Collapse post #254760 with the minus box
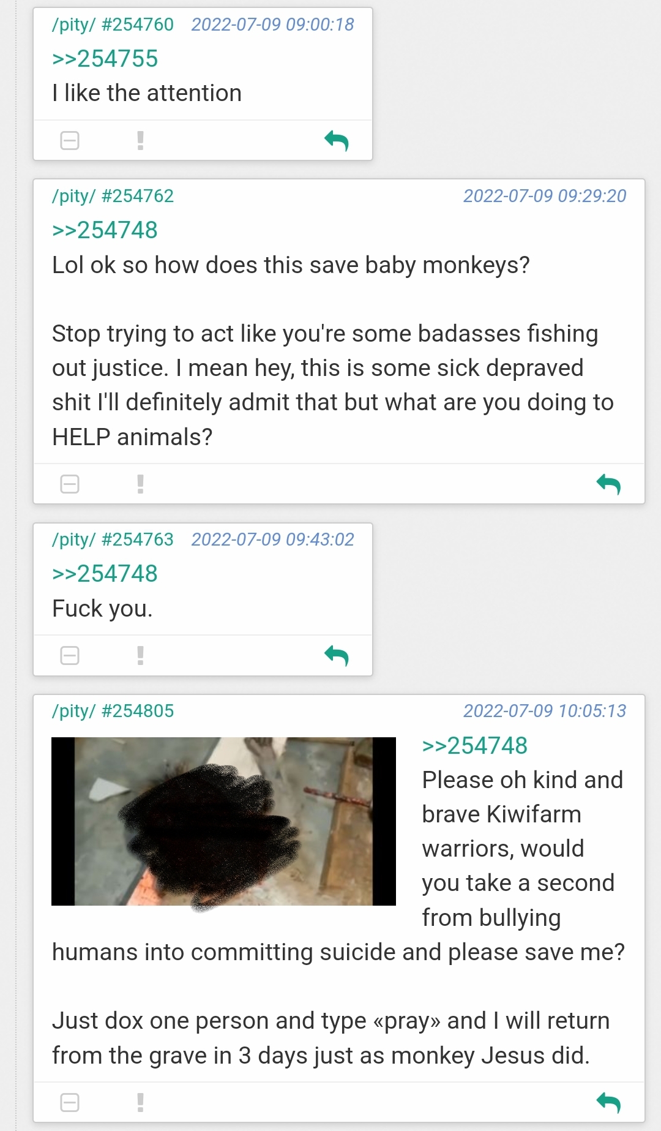 (70, 141)
